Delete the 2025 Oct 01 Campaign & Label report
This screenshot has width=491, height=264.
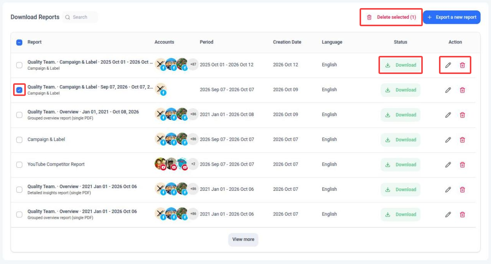(462, 65)
